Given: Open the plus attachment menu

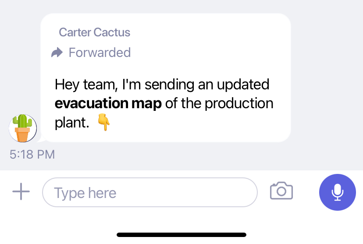Looking at the screenshot, I should click(21, 191).
